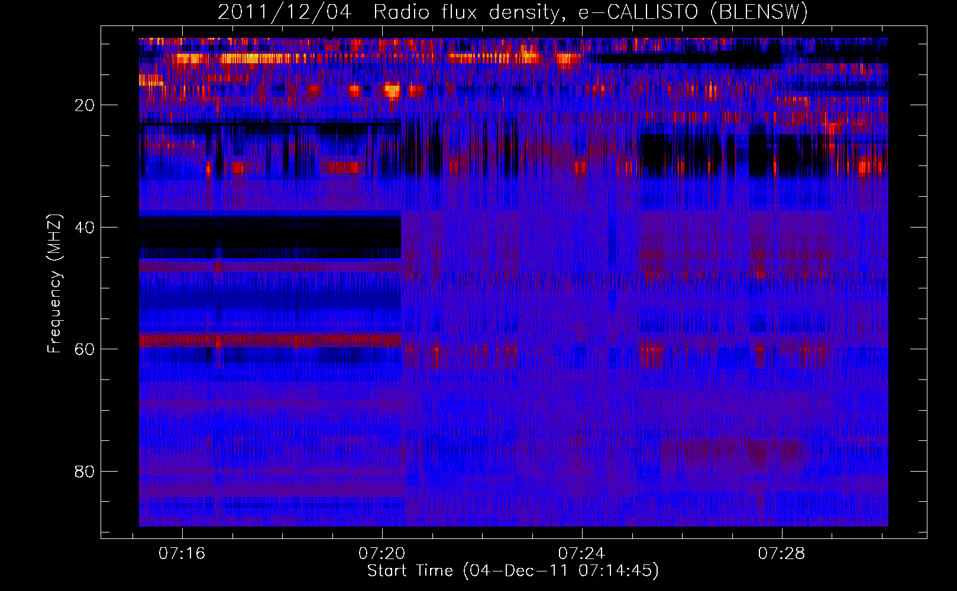
Task: Click the 'Start Time (04-Dec-11 07:14:45)' label
Action: pos(513,571)
